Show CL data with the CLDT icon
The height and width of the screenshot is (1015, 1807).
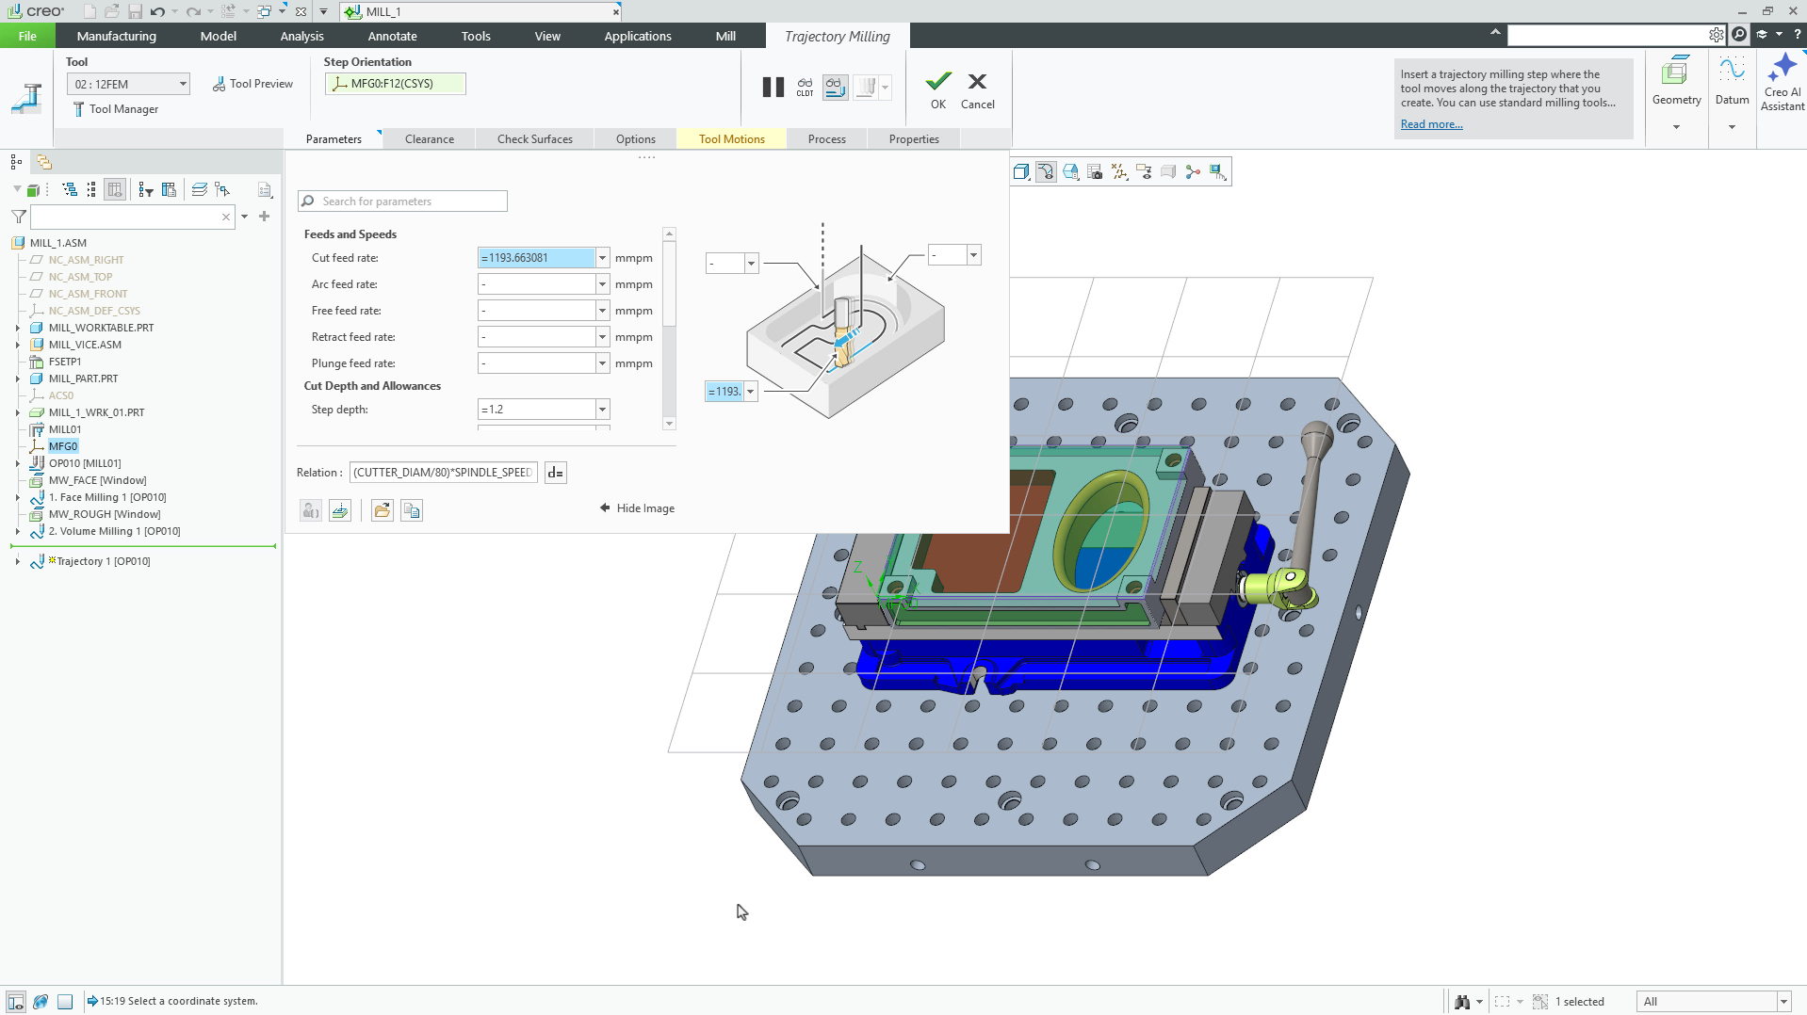tap(805, 88)
